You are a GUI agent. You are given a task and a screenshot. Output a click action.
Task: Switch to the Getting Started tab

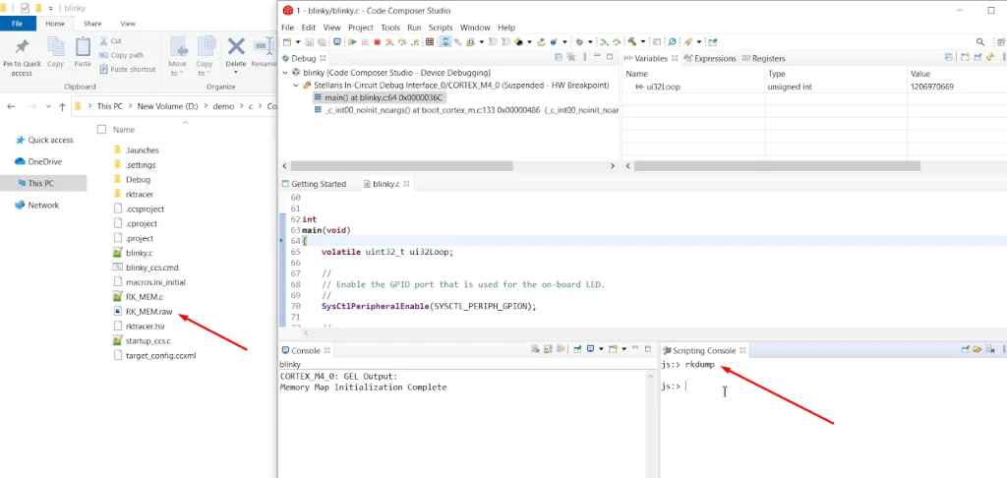click(x=315, y=184)
